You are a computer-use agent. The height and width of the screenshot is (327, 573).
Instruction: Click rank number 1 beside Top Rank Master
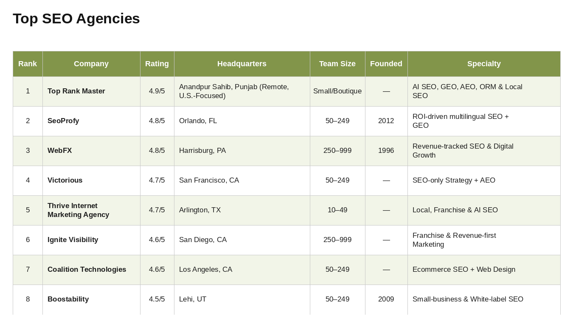click(28, 91)
